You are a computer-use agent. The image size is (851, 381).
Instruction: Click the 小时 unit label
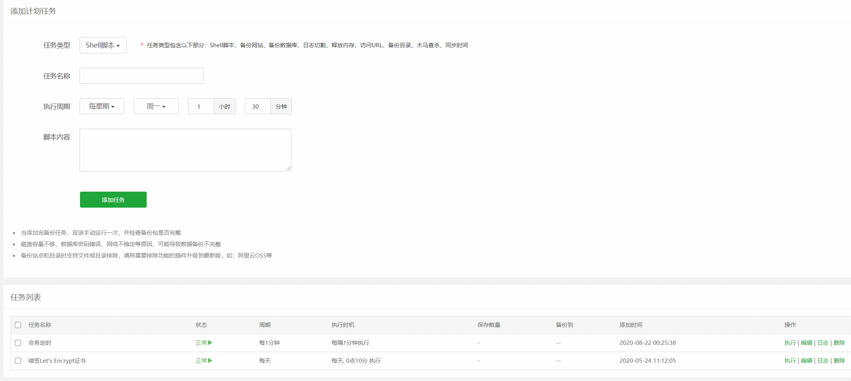tap(224, 106)
